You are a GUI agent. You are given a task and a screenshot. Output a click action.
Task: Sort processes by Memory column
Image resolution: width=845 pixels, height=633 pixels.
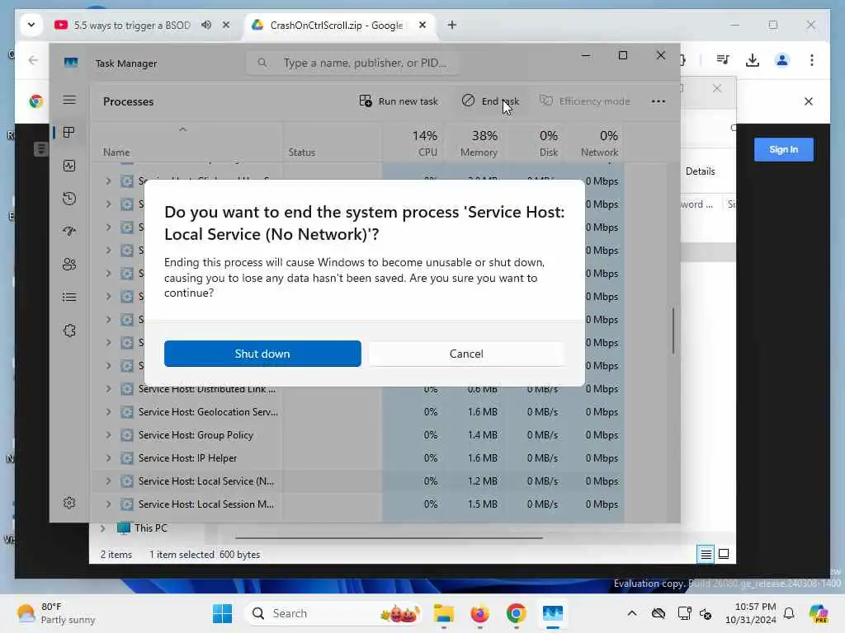click(475, 143)
